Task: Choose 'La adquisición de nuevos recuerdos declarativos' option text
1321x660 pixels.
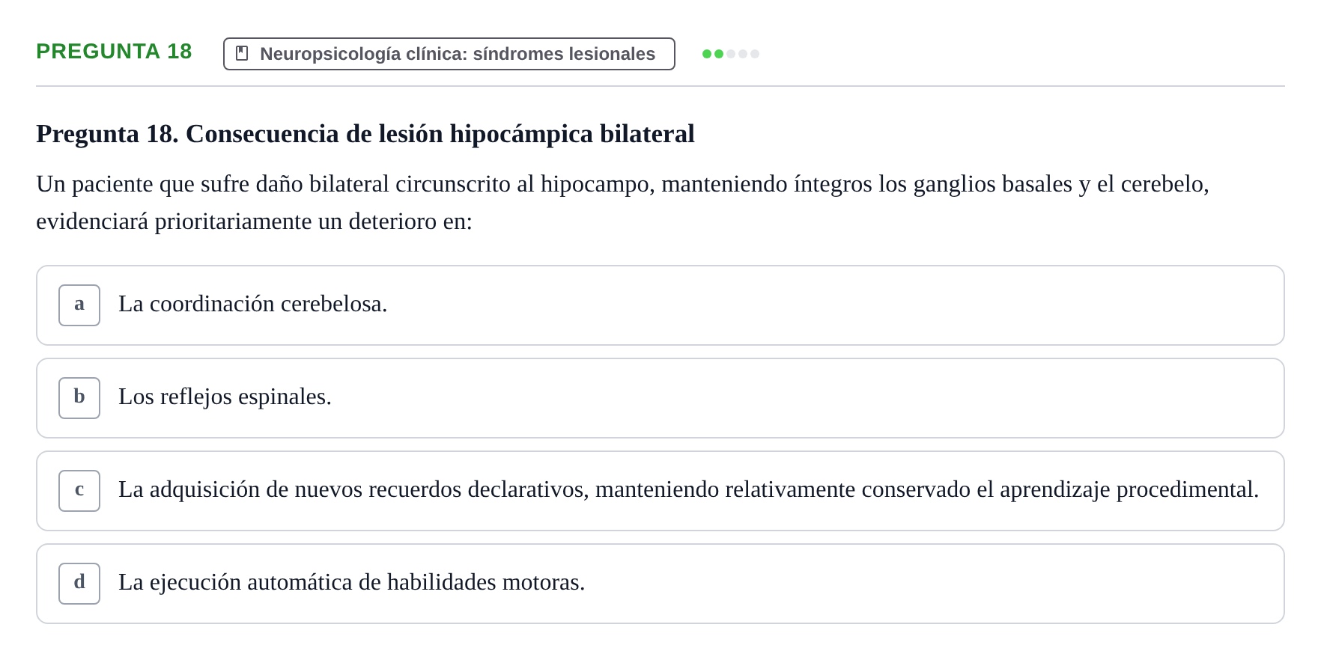Action: pyautogui.click(x=689, y=489)
